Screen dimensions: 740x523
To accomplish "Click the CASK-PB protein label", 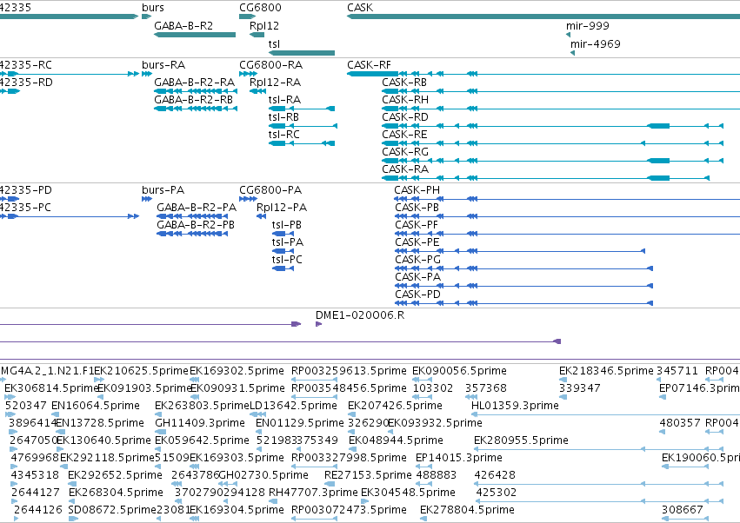I will (417, 208).
